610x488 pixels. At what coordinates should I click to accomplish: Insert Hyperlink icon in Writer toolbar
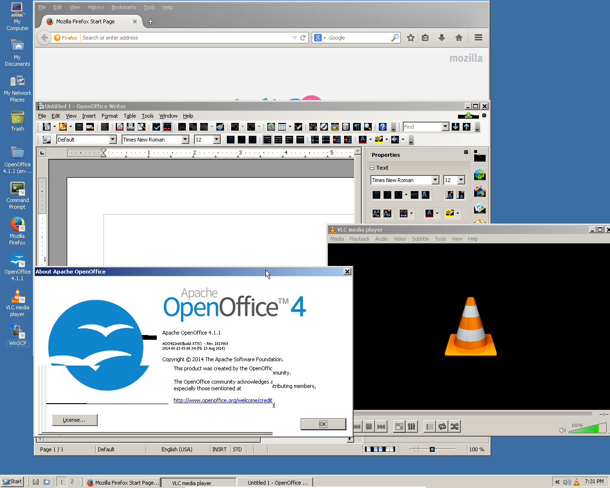click(x=271, y=127)
